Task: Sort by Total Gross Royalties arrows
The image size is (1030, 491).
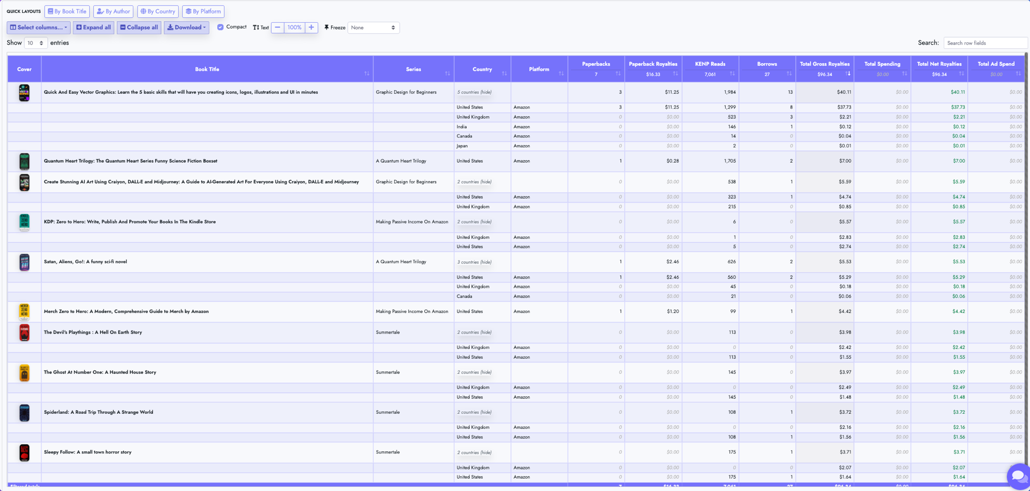Action: click(x=848, y=74)
